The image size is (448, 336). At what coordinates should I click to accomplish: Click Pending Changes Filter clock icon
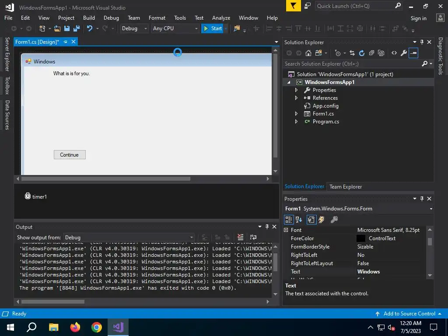(x=338, y=53)
